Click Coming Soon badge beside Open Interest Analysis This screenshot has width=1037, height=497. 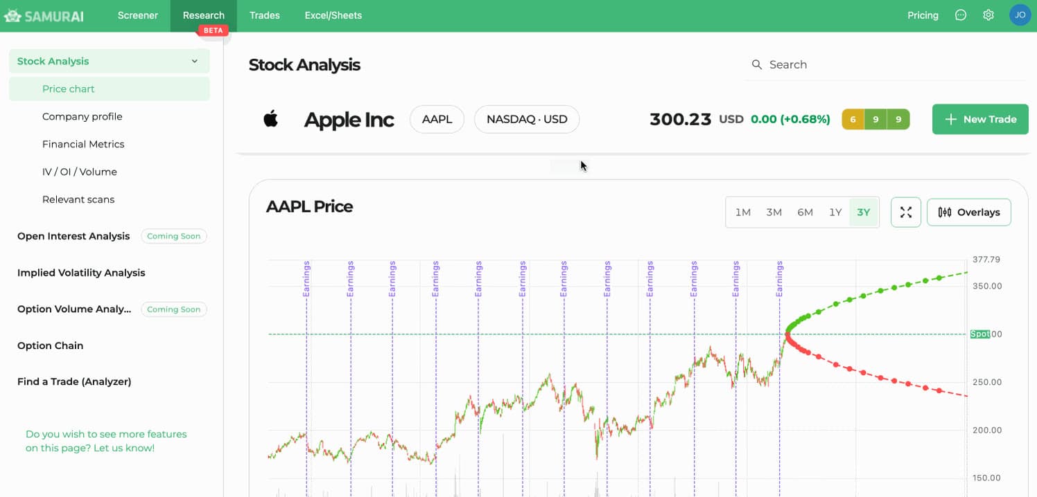pyautogui.click(x=173, y=236)
